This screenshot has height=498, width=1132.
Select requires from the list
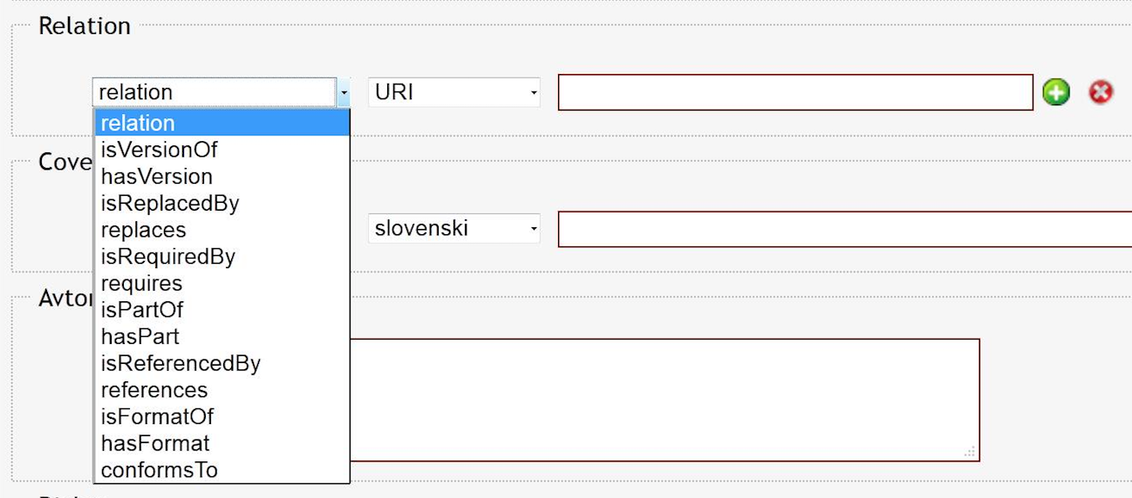(x=142, y=284)
